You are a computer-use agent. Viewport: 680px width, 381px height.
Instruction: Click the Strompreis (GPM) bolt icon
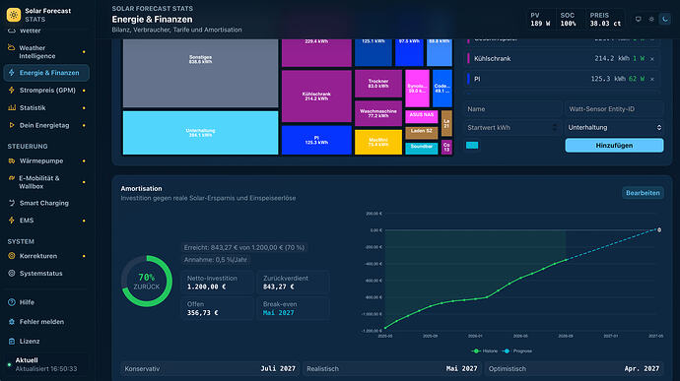[12, 91]
